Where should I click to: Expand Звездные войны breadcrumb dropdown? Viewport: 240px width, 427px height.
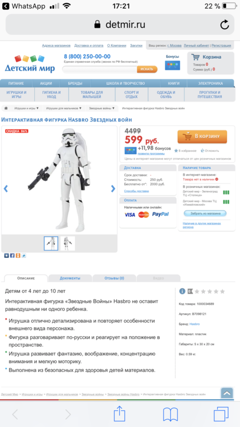(102, 108)
